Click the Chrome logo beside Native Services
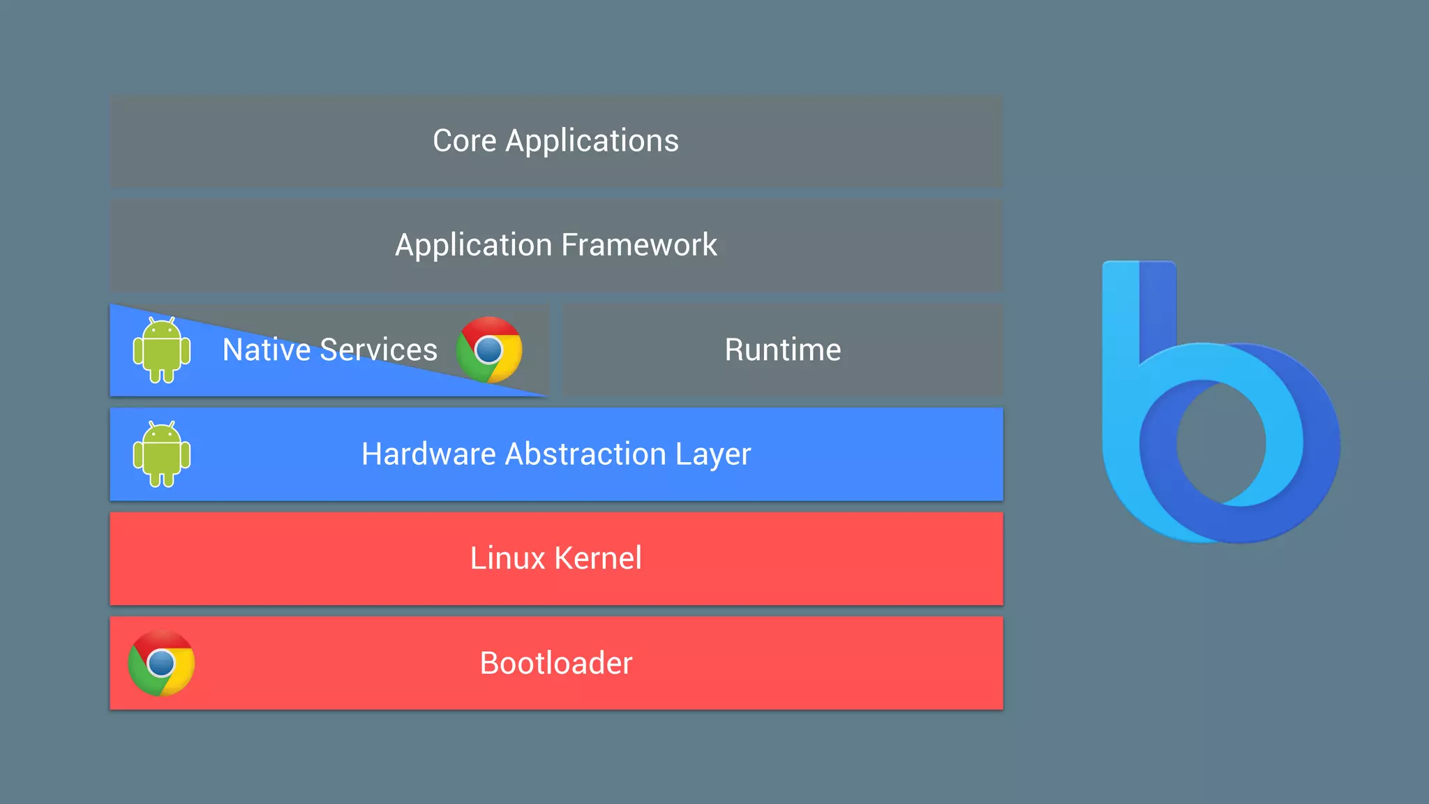 tap(489, 350)
